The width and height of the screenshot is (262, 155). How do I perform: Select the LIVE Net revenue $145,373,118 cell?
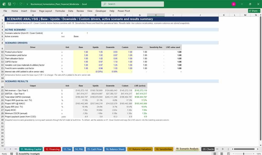[x=140, y=90]
